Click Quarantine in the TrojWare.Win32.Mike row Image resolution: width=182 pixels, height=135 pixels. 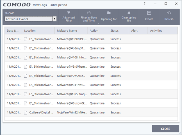point(97,112)
